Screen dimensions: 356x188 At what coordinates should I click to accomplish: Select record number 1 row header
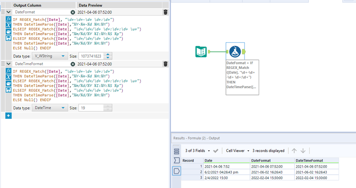(192, 166)
